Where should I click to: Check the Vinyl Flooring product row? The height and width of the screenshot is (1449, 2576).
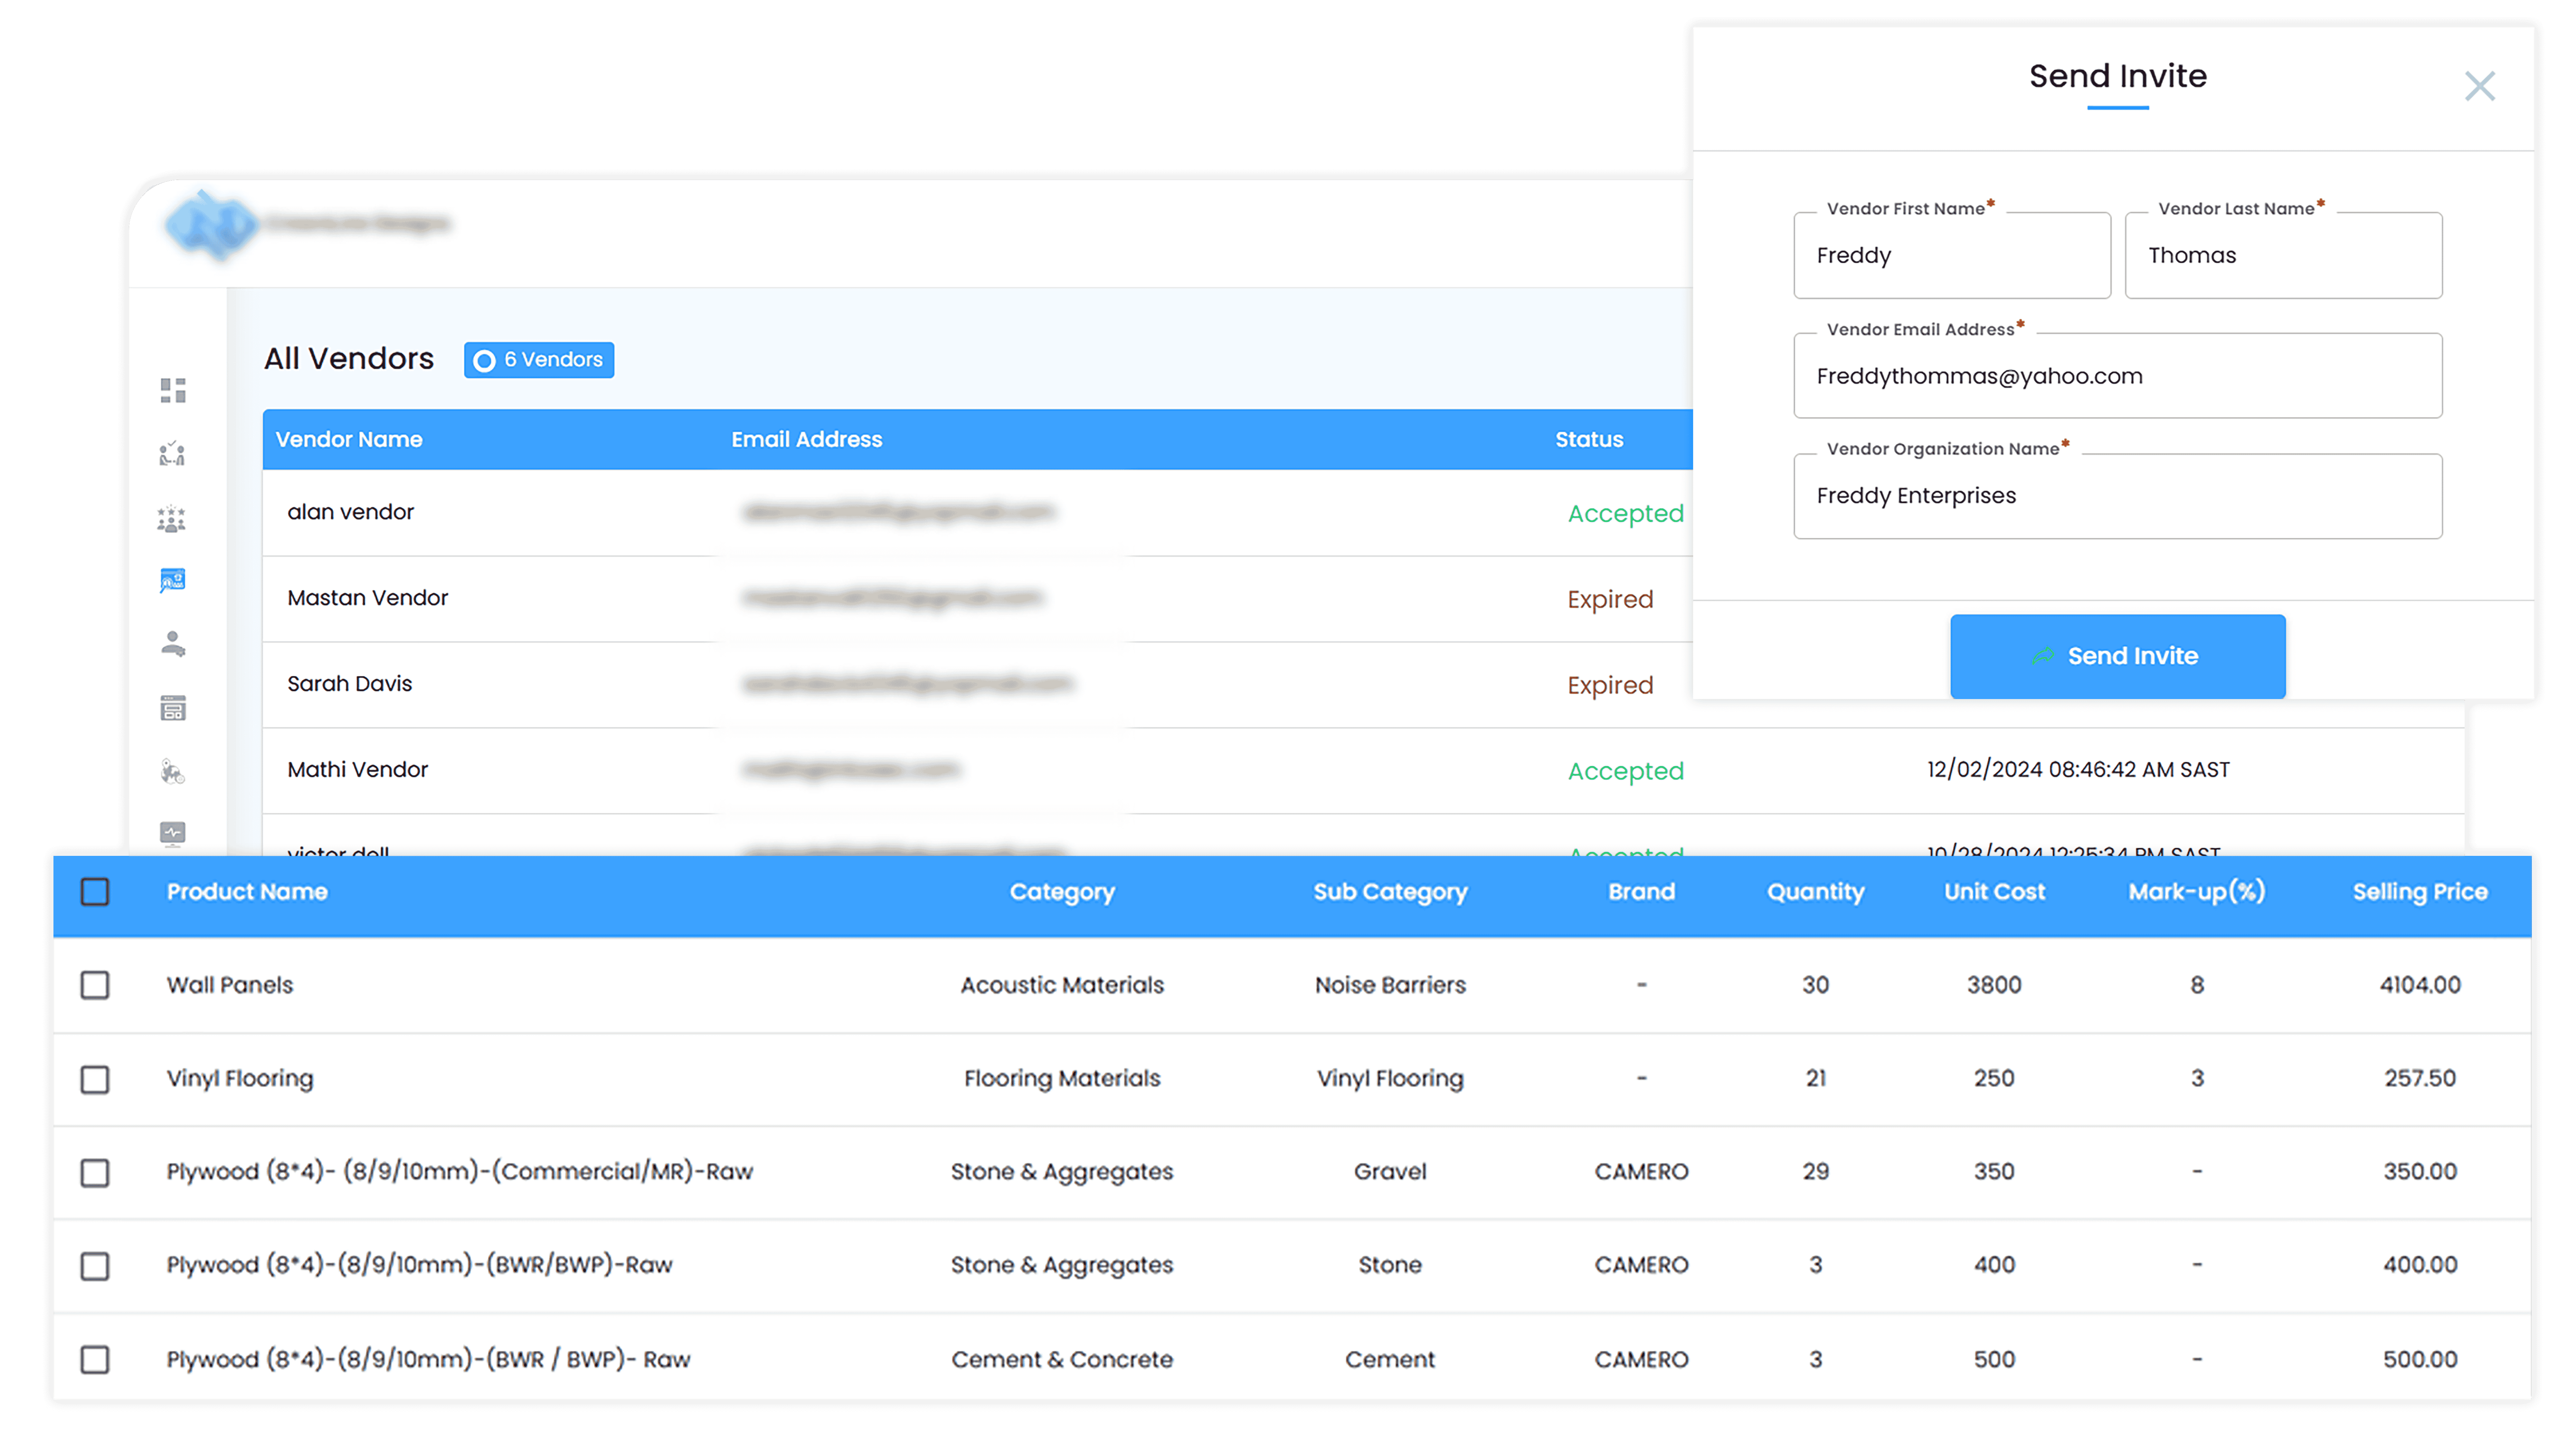95,1080
